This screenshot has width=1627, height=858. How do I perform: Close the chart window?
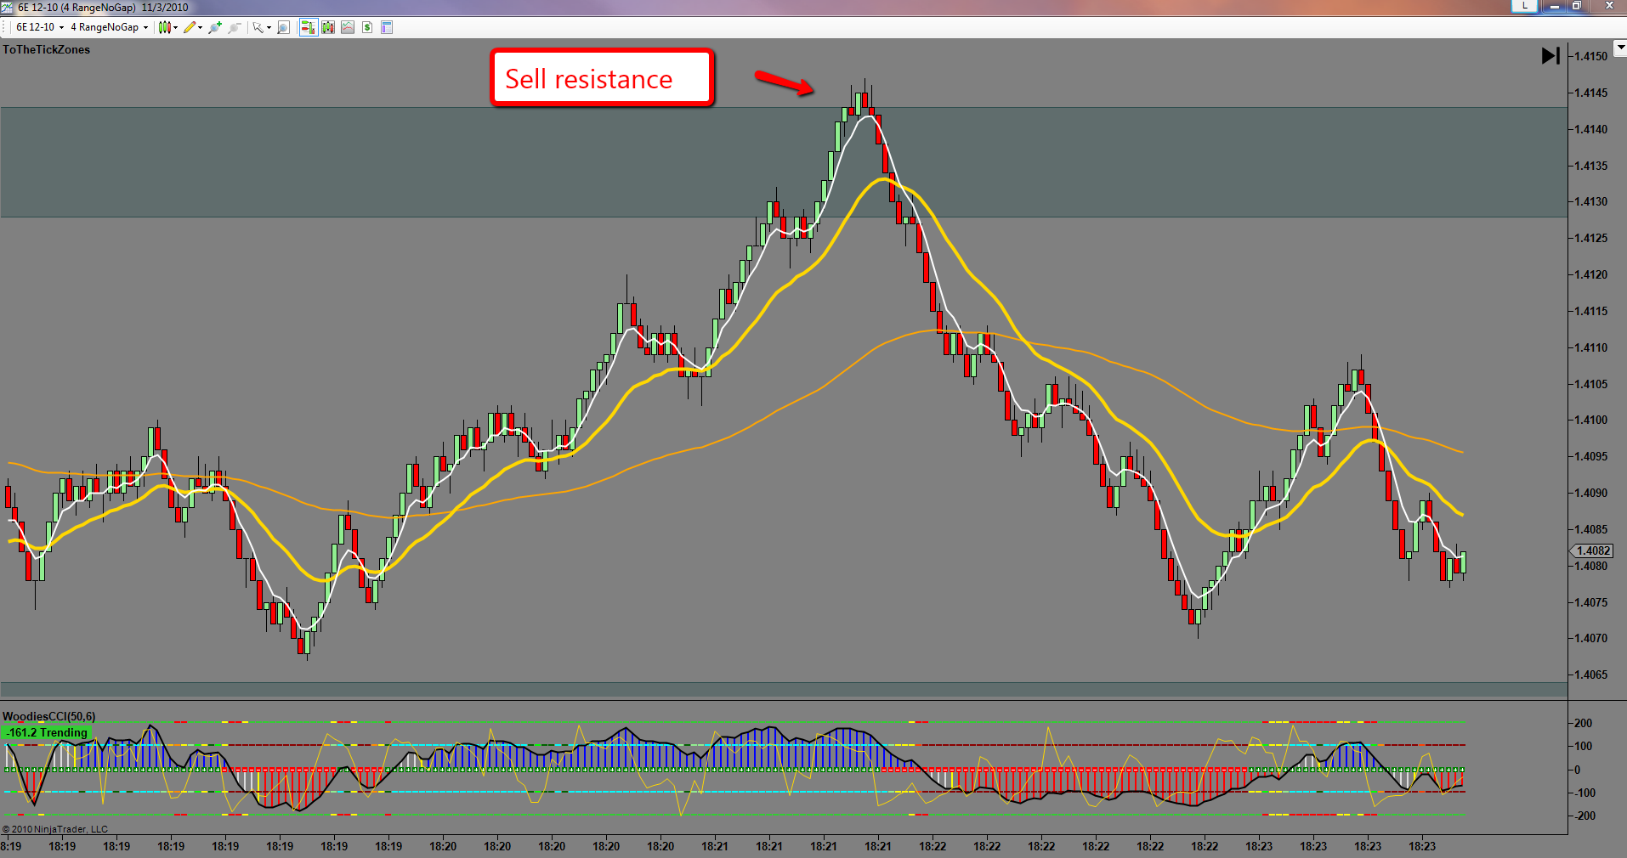tap(1607, 6)
